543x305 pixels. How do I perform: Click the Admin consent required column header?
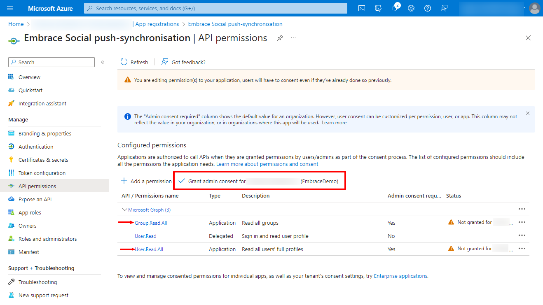(414, 196)
